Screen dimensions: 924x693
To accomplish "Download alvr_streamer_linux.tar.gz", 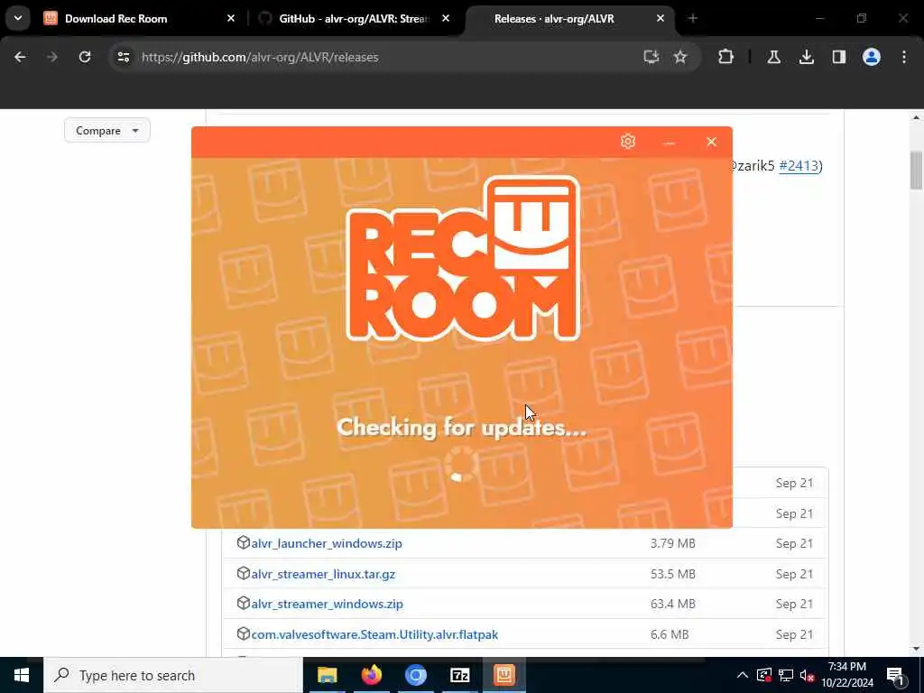I will click(323, 574).
